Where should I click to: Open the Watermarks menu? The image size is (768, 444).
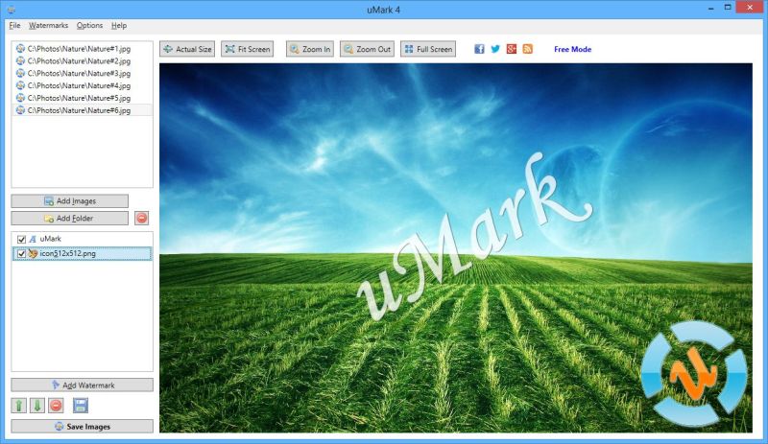[48, 25]
